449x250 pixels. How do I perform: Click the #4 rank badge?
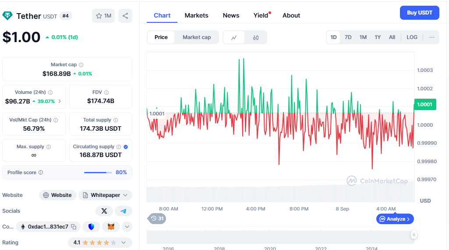[66, 16]
